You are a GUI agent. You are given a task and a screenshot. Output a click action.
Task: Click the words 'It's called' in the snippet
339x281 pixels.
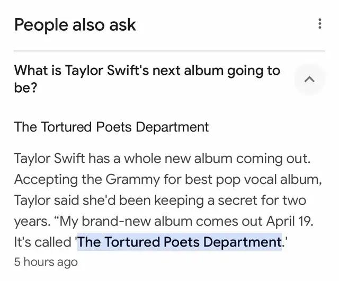pyautogui.click(x=43, y=242)
